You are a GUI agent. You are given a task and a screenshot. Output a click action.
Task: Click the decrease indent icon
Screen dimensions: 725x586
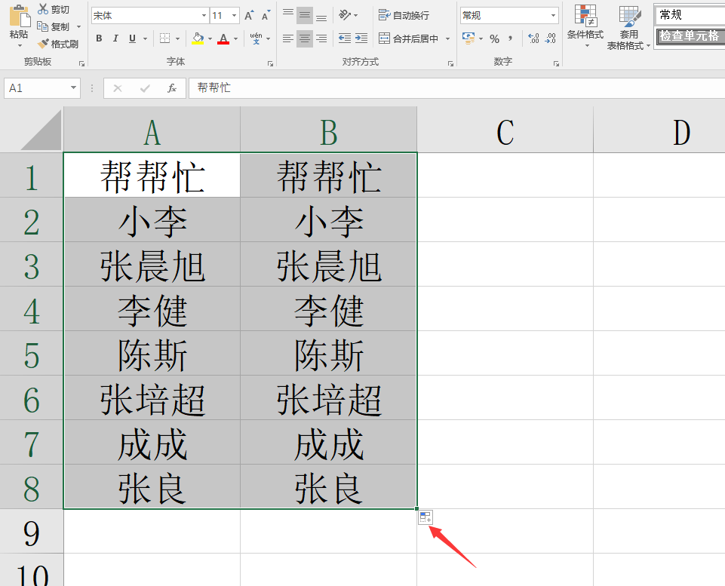tap(345, 38)
